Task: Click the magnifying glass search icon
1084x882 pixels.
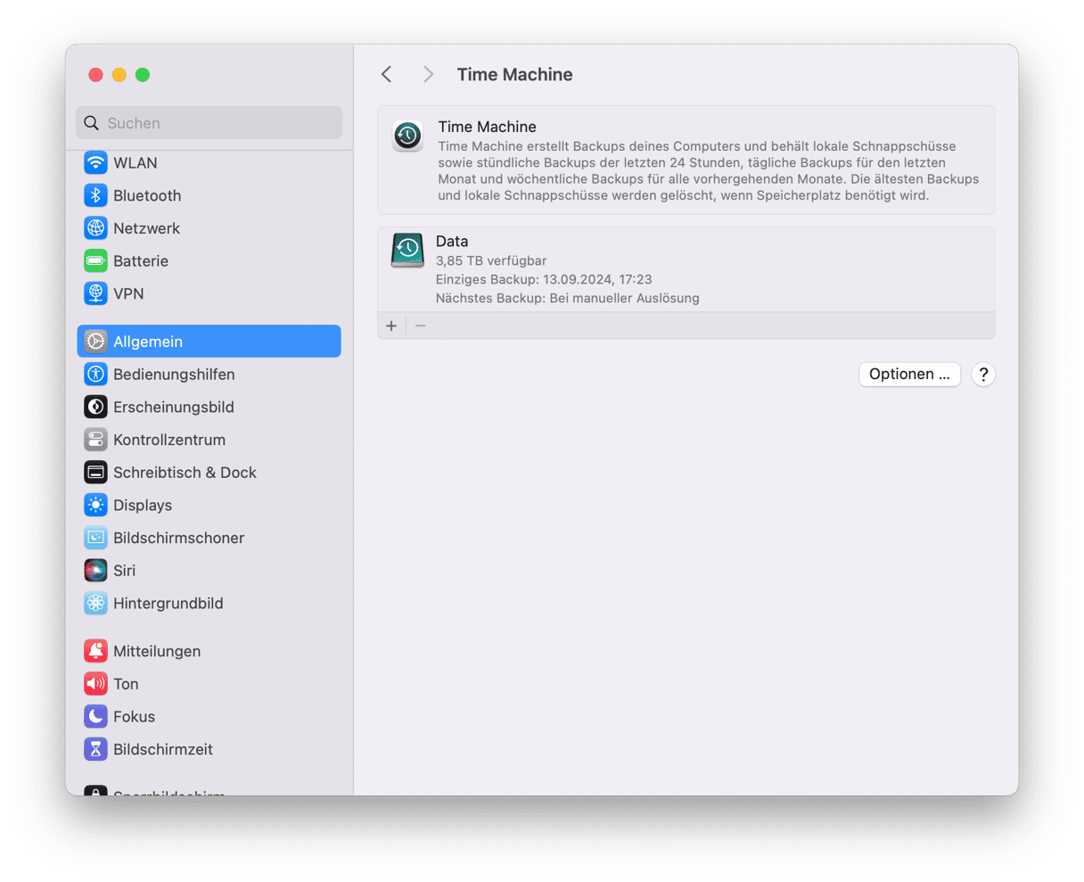Action: point(91,123)
